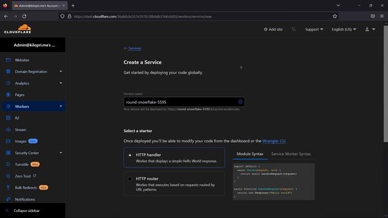
Task: Click the site lock security icon
Action: [70, 16]
